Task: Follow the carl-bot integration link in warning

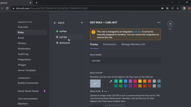Action: [137, 32]
